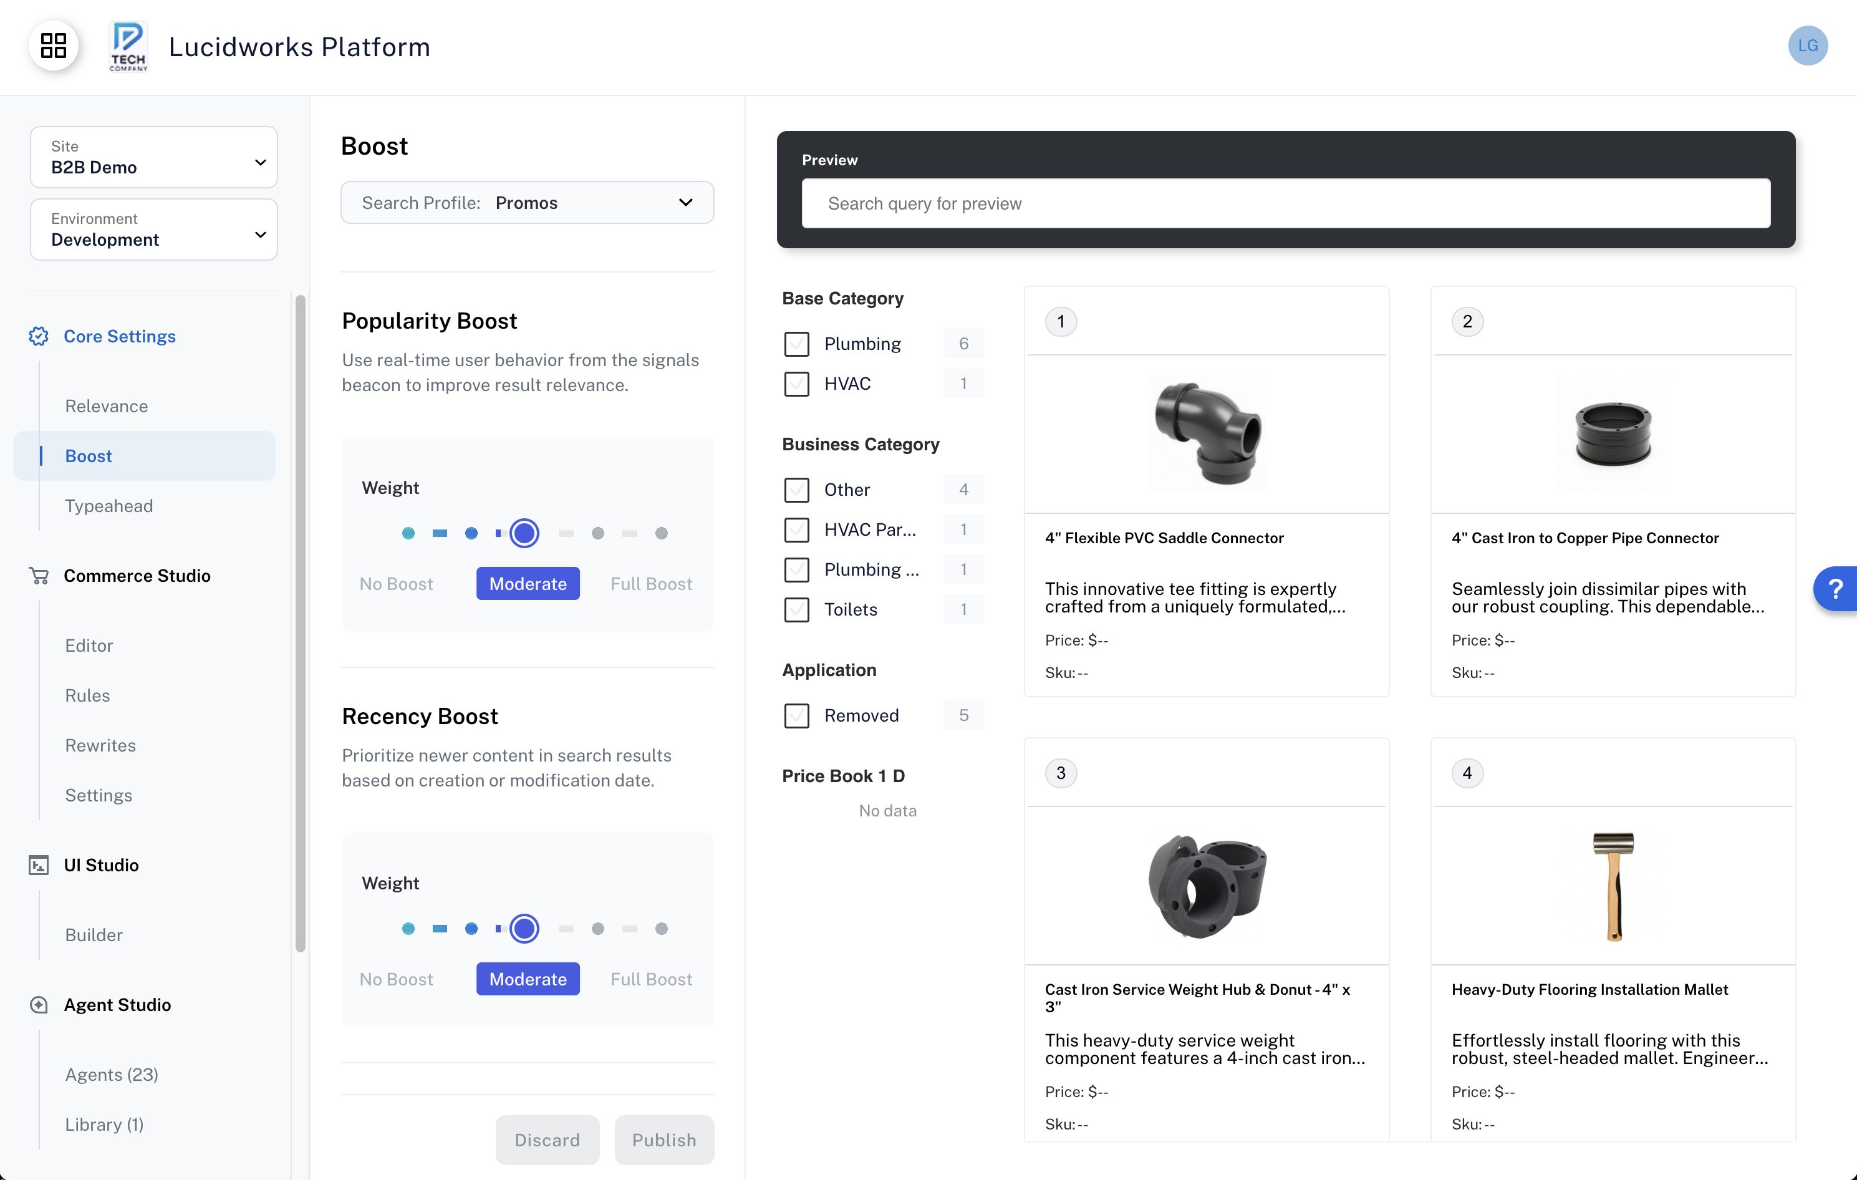Open Rules under Commerce Studio
This screenshot has height=1180, width=1857.
[x=87, y=695]
